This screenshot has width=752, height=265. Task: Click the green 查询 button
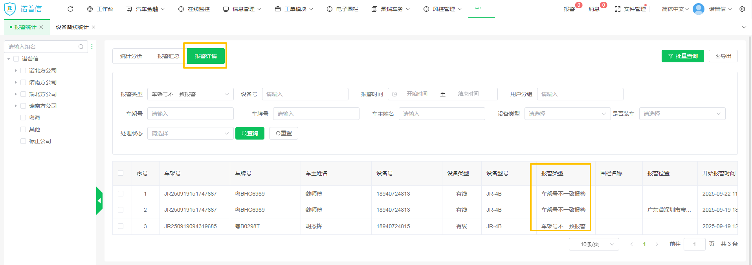click(250, 133)
